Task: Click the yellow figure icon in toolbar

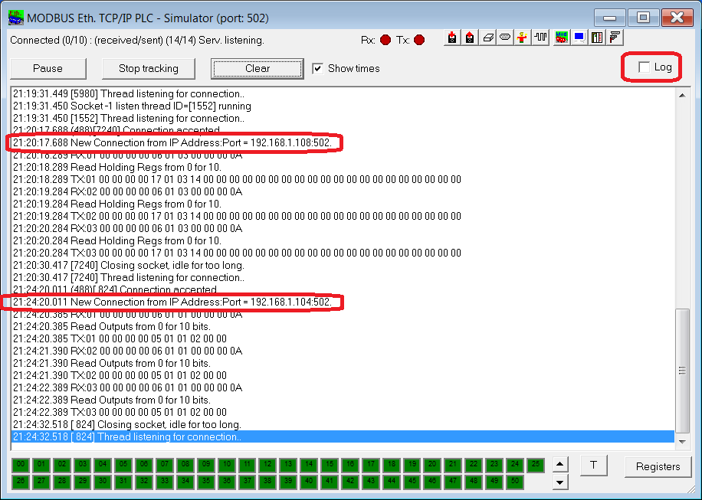Action: tap(523, 38)
